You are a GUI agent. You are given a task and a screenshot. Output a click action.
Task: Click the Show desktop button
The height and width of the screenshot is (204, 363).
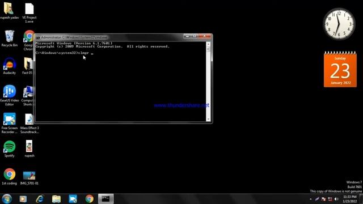(361, 199)
